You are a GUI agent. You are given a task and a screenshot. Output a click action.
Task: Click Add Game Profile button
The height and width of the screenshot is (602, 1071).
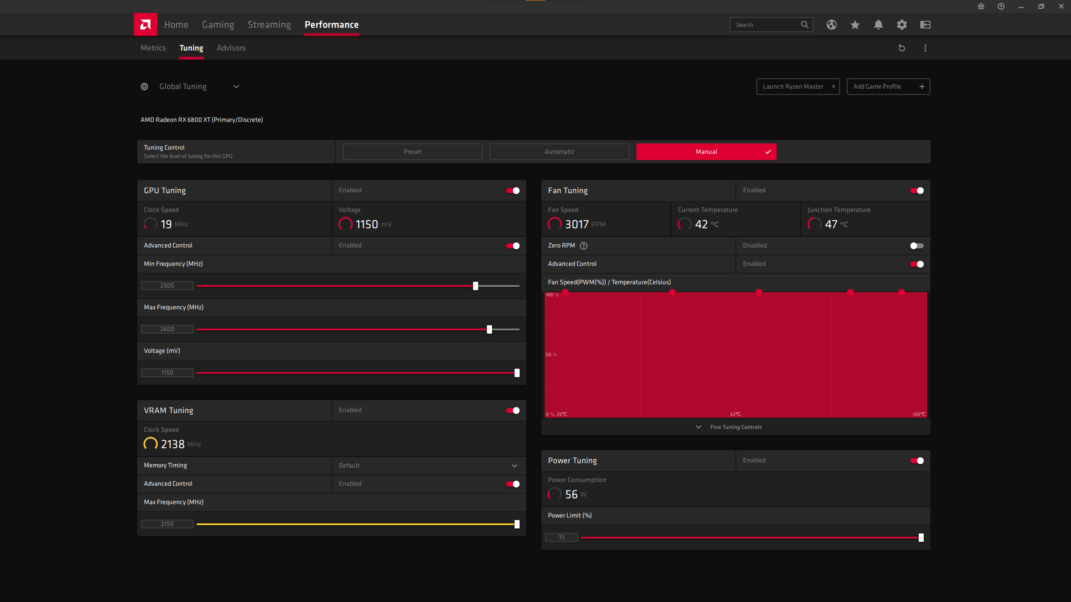tap(888, 87)
